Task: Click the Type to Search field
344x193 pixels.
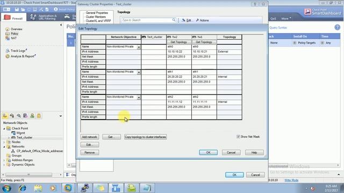Action: point(147,20)
